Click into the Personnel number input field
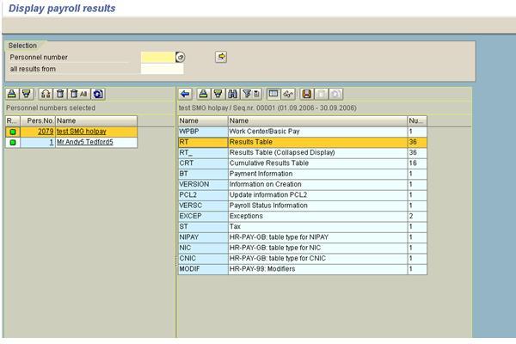 pyautogui.click(x=158, y=58)
